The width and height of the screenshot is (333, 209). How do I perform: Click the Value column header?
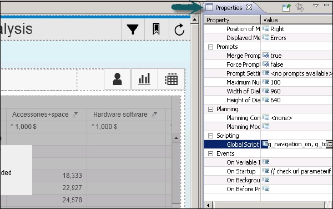click(x=297, y=20)
